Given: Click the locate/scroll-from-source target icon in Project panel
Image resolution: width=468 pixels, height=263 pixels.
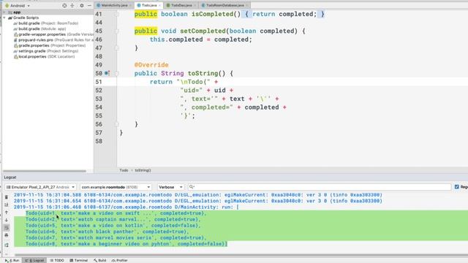Looking at the screenshot, I should point(64,5).
